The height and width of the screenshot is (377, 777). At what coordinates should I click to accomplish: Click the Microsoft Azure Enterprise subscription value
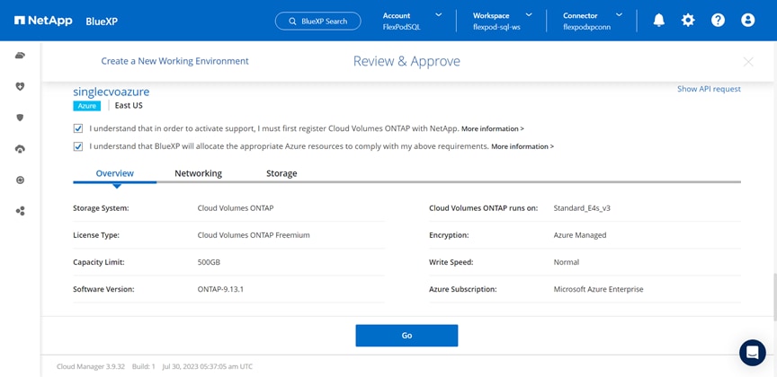point(598,289)
